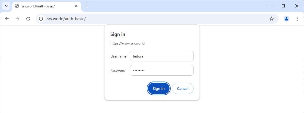Bookmark this page with the star
304x113 pixels.
pos(272,19)
